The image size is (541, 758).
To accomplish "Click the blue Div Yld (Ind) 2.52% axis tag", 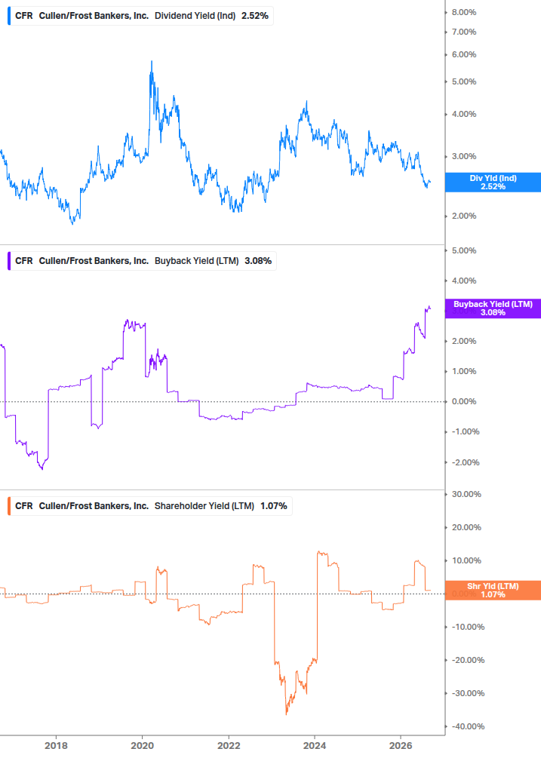I will [493, 183].
